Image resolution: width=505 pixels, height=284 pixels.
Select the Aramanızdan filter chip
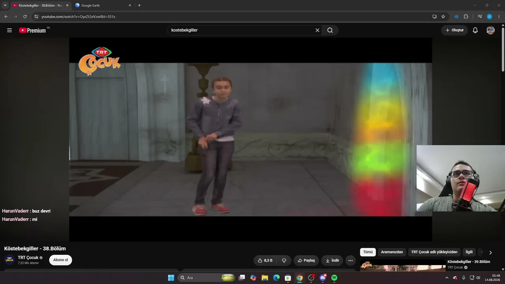click(x=392, y=252)
